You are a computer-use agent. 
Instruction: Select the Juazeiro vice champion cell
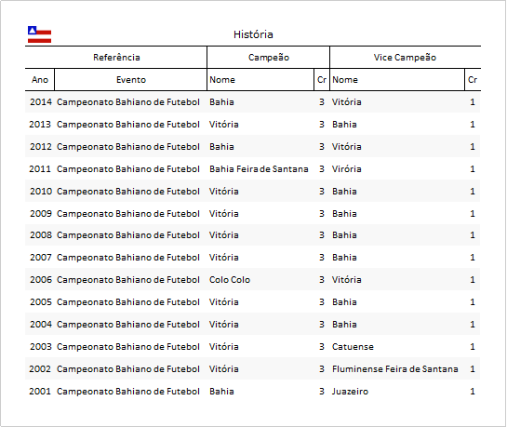pos(350,392)
